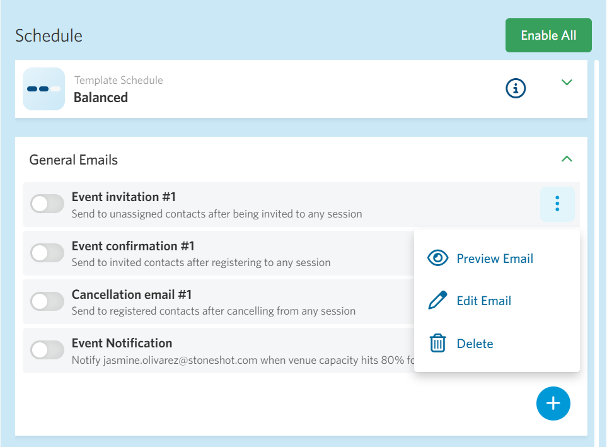Toggle Event invitation #1 switch on

click(47, 204)
